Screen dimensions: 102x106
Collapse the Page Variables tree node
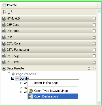(9, 74)
